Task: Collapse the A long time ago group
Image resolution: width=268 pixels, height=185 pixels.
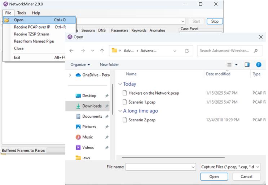Action: pyautogui.click(x=120, y=111)
